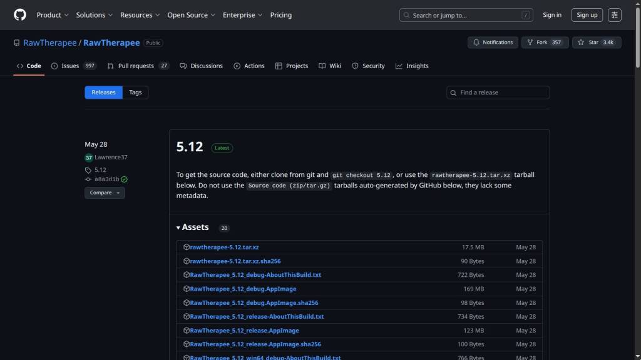Click the green verified check icon

pos(125,179)
